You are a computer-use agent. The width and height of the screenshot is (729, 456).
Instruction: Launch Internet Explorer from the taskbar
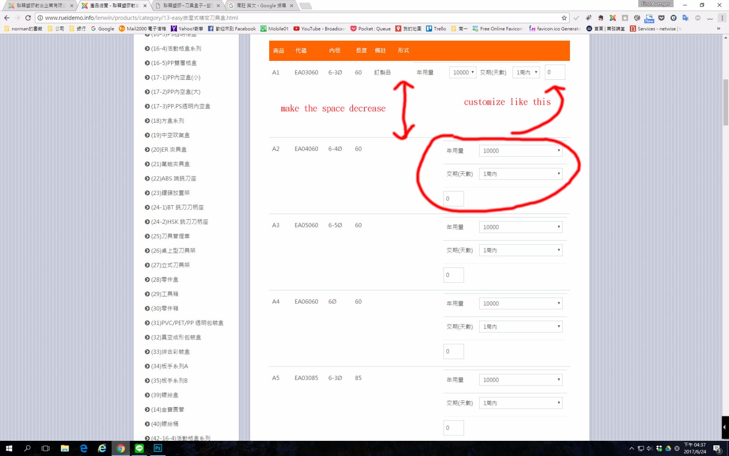[102, 448]
